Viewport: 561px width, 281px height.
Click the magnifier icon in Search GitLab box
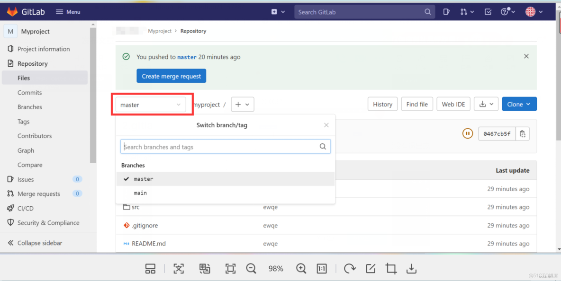tap(427, 12)
